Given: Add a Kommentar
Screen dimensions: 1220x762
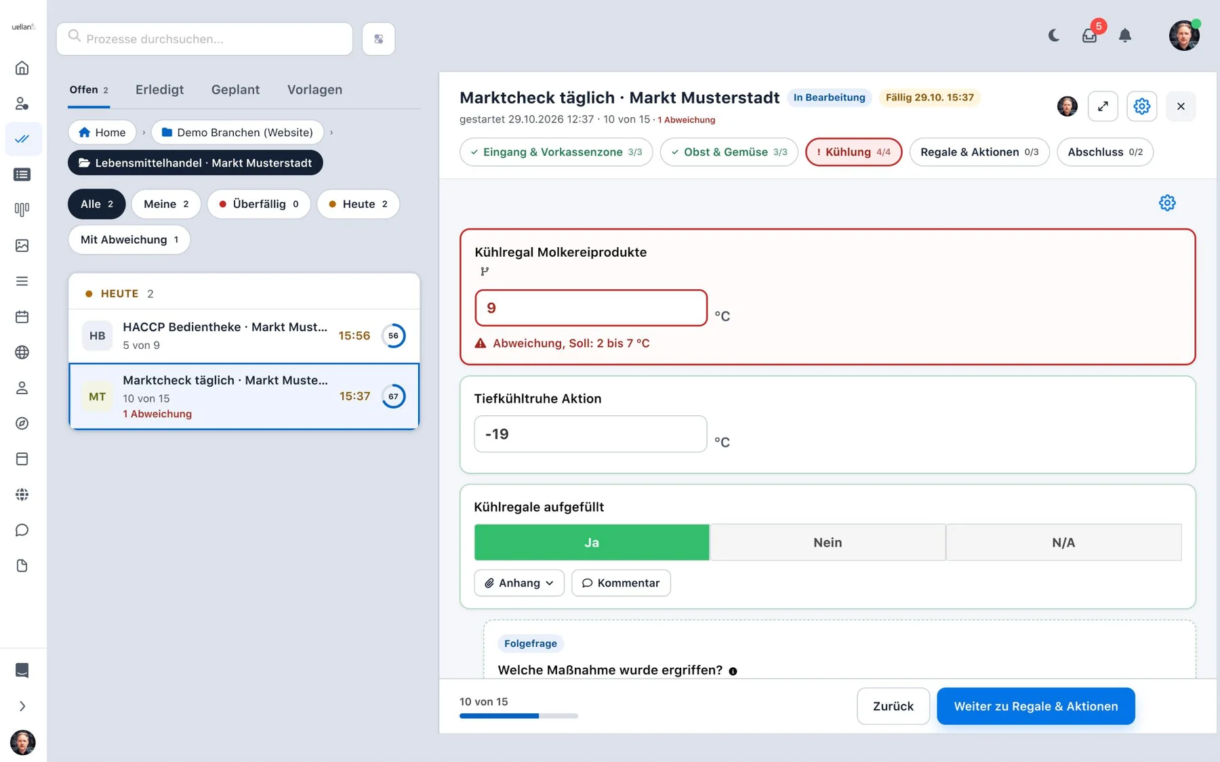Looking at the screenshot, I should coord(621,583).
